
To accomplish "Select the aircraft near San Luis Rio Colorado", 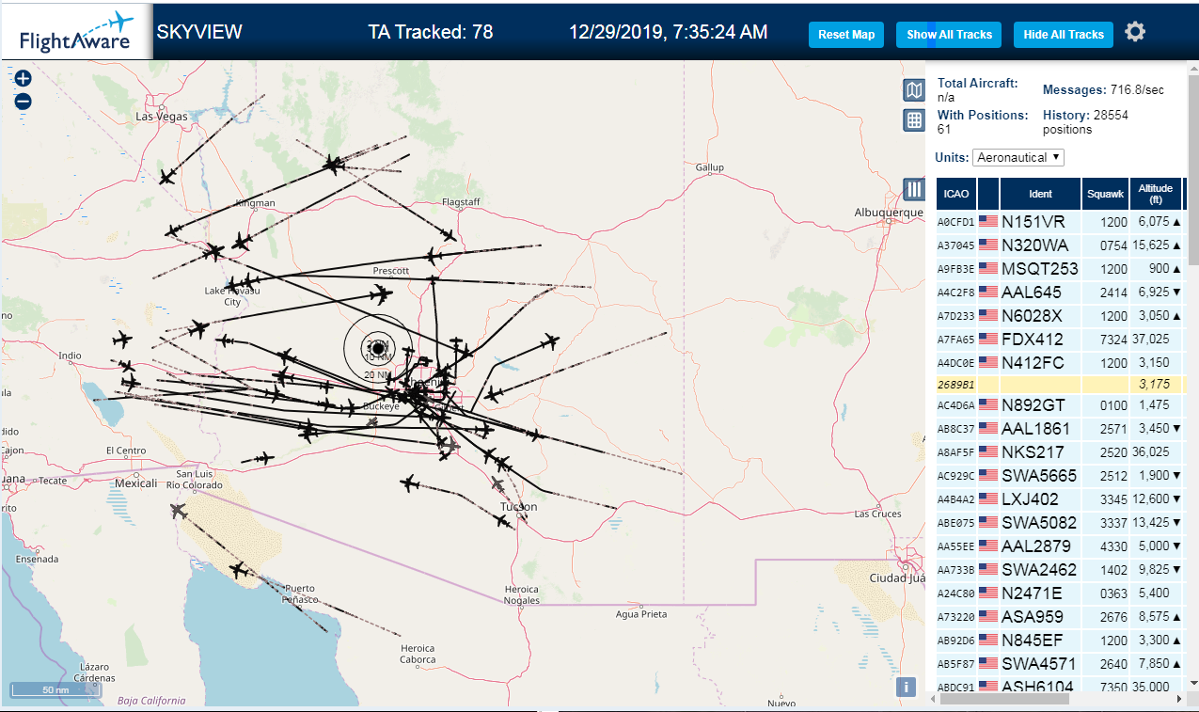I will (179, 510).
